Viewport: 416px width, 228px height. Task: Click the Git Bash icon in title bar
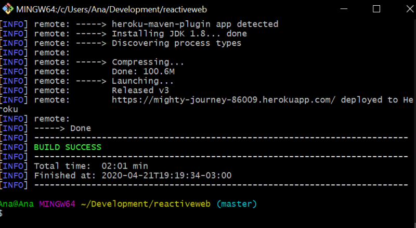tap(8, 9)
